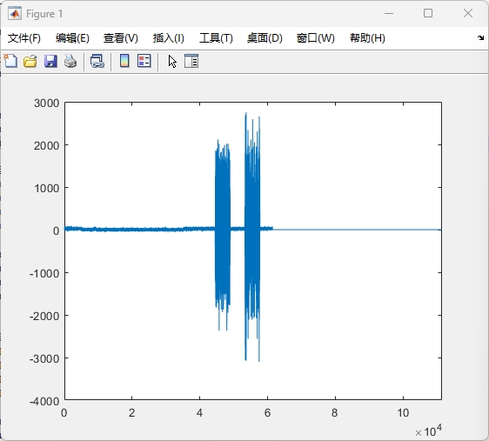The height and width of the screenshot is (441, 489).
Task: Open the 帮助(H) menu
Action: [x=367, y=38]
